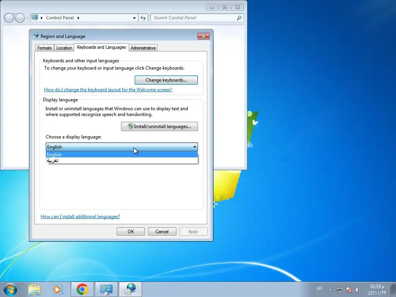Click the AR input language indicator
The height and width of the screenshot is (297, 396).
[319, 288]
